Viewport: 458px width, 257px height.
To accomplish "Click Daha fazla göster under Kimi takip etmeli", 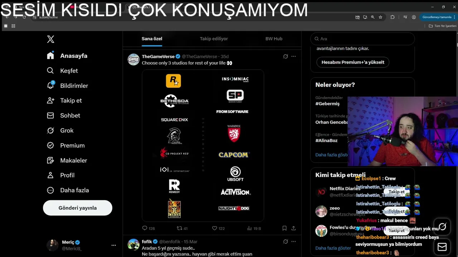I will pyautogui.click(x=333, y=248).
